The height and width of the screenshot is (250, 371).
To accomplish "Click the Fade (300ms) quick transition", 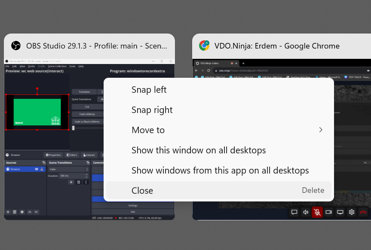I will pyautogui.click(x=87, y=114).
